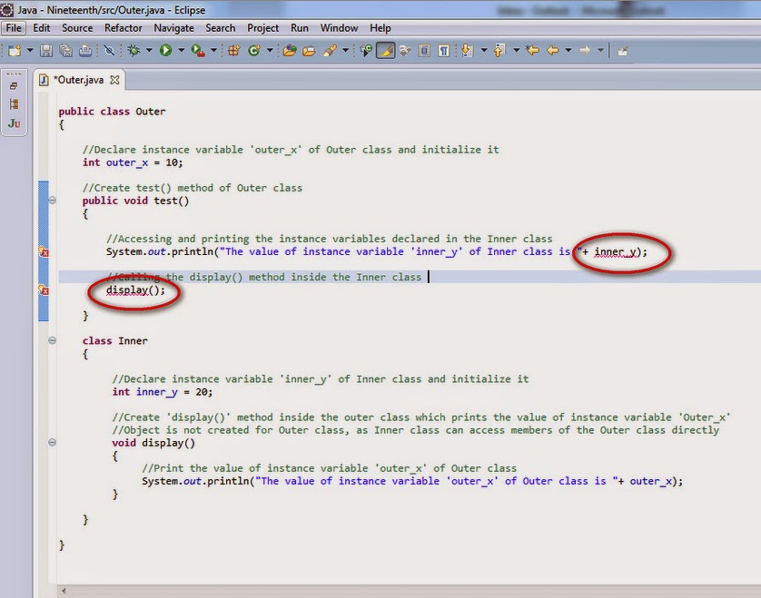Image resolution: width=761 pixels, height=598 pixels.
Task: Toggle Mark Occurrences highlighter icon
Action: [386, 51]
